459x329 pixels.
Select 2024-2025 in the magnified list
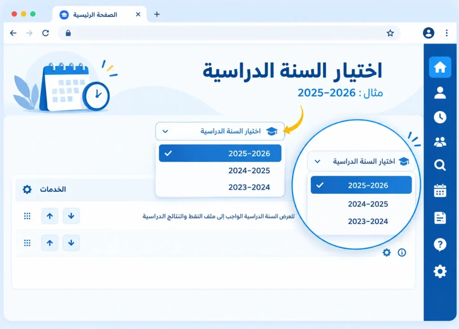361,204
